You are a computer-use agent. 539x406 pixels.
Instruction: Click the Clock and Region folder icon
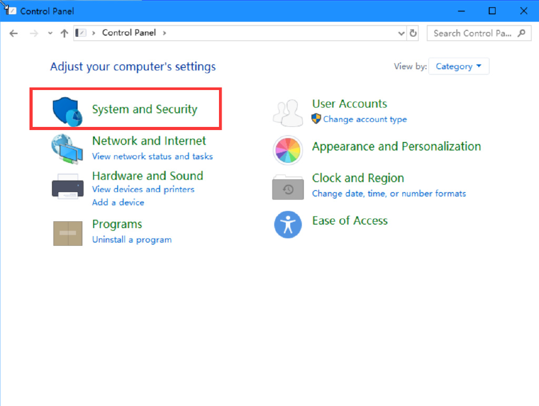click(288, 187)
